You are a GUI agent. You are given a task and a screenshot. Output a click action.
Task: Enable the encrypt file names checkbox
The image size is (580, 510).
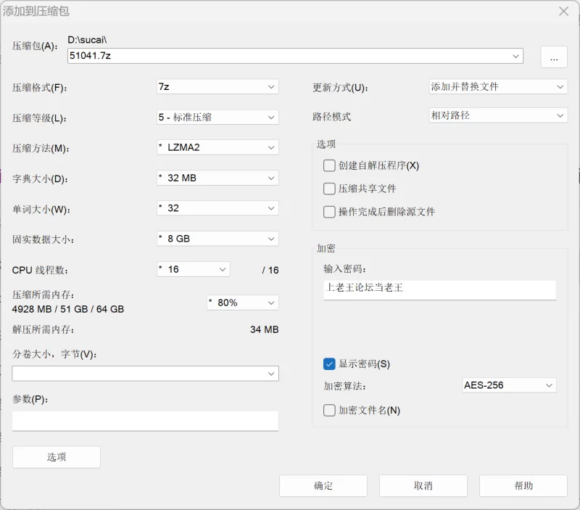click(330, 411)
